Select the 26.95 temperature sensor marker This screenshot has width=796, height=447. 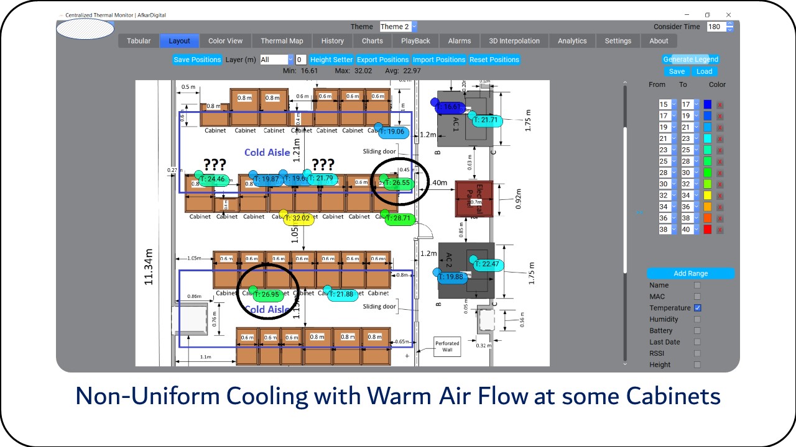269,294
